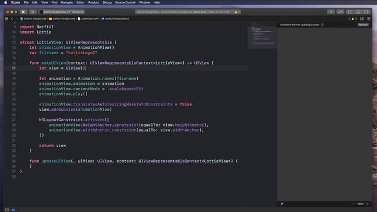Screen dimensions: 377x212
Task: Toggle the Inspectors panel
Action: (366, 12)
